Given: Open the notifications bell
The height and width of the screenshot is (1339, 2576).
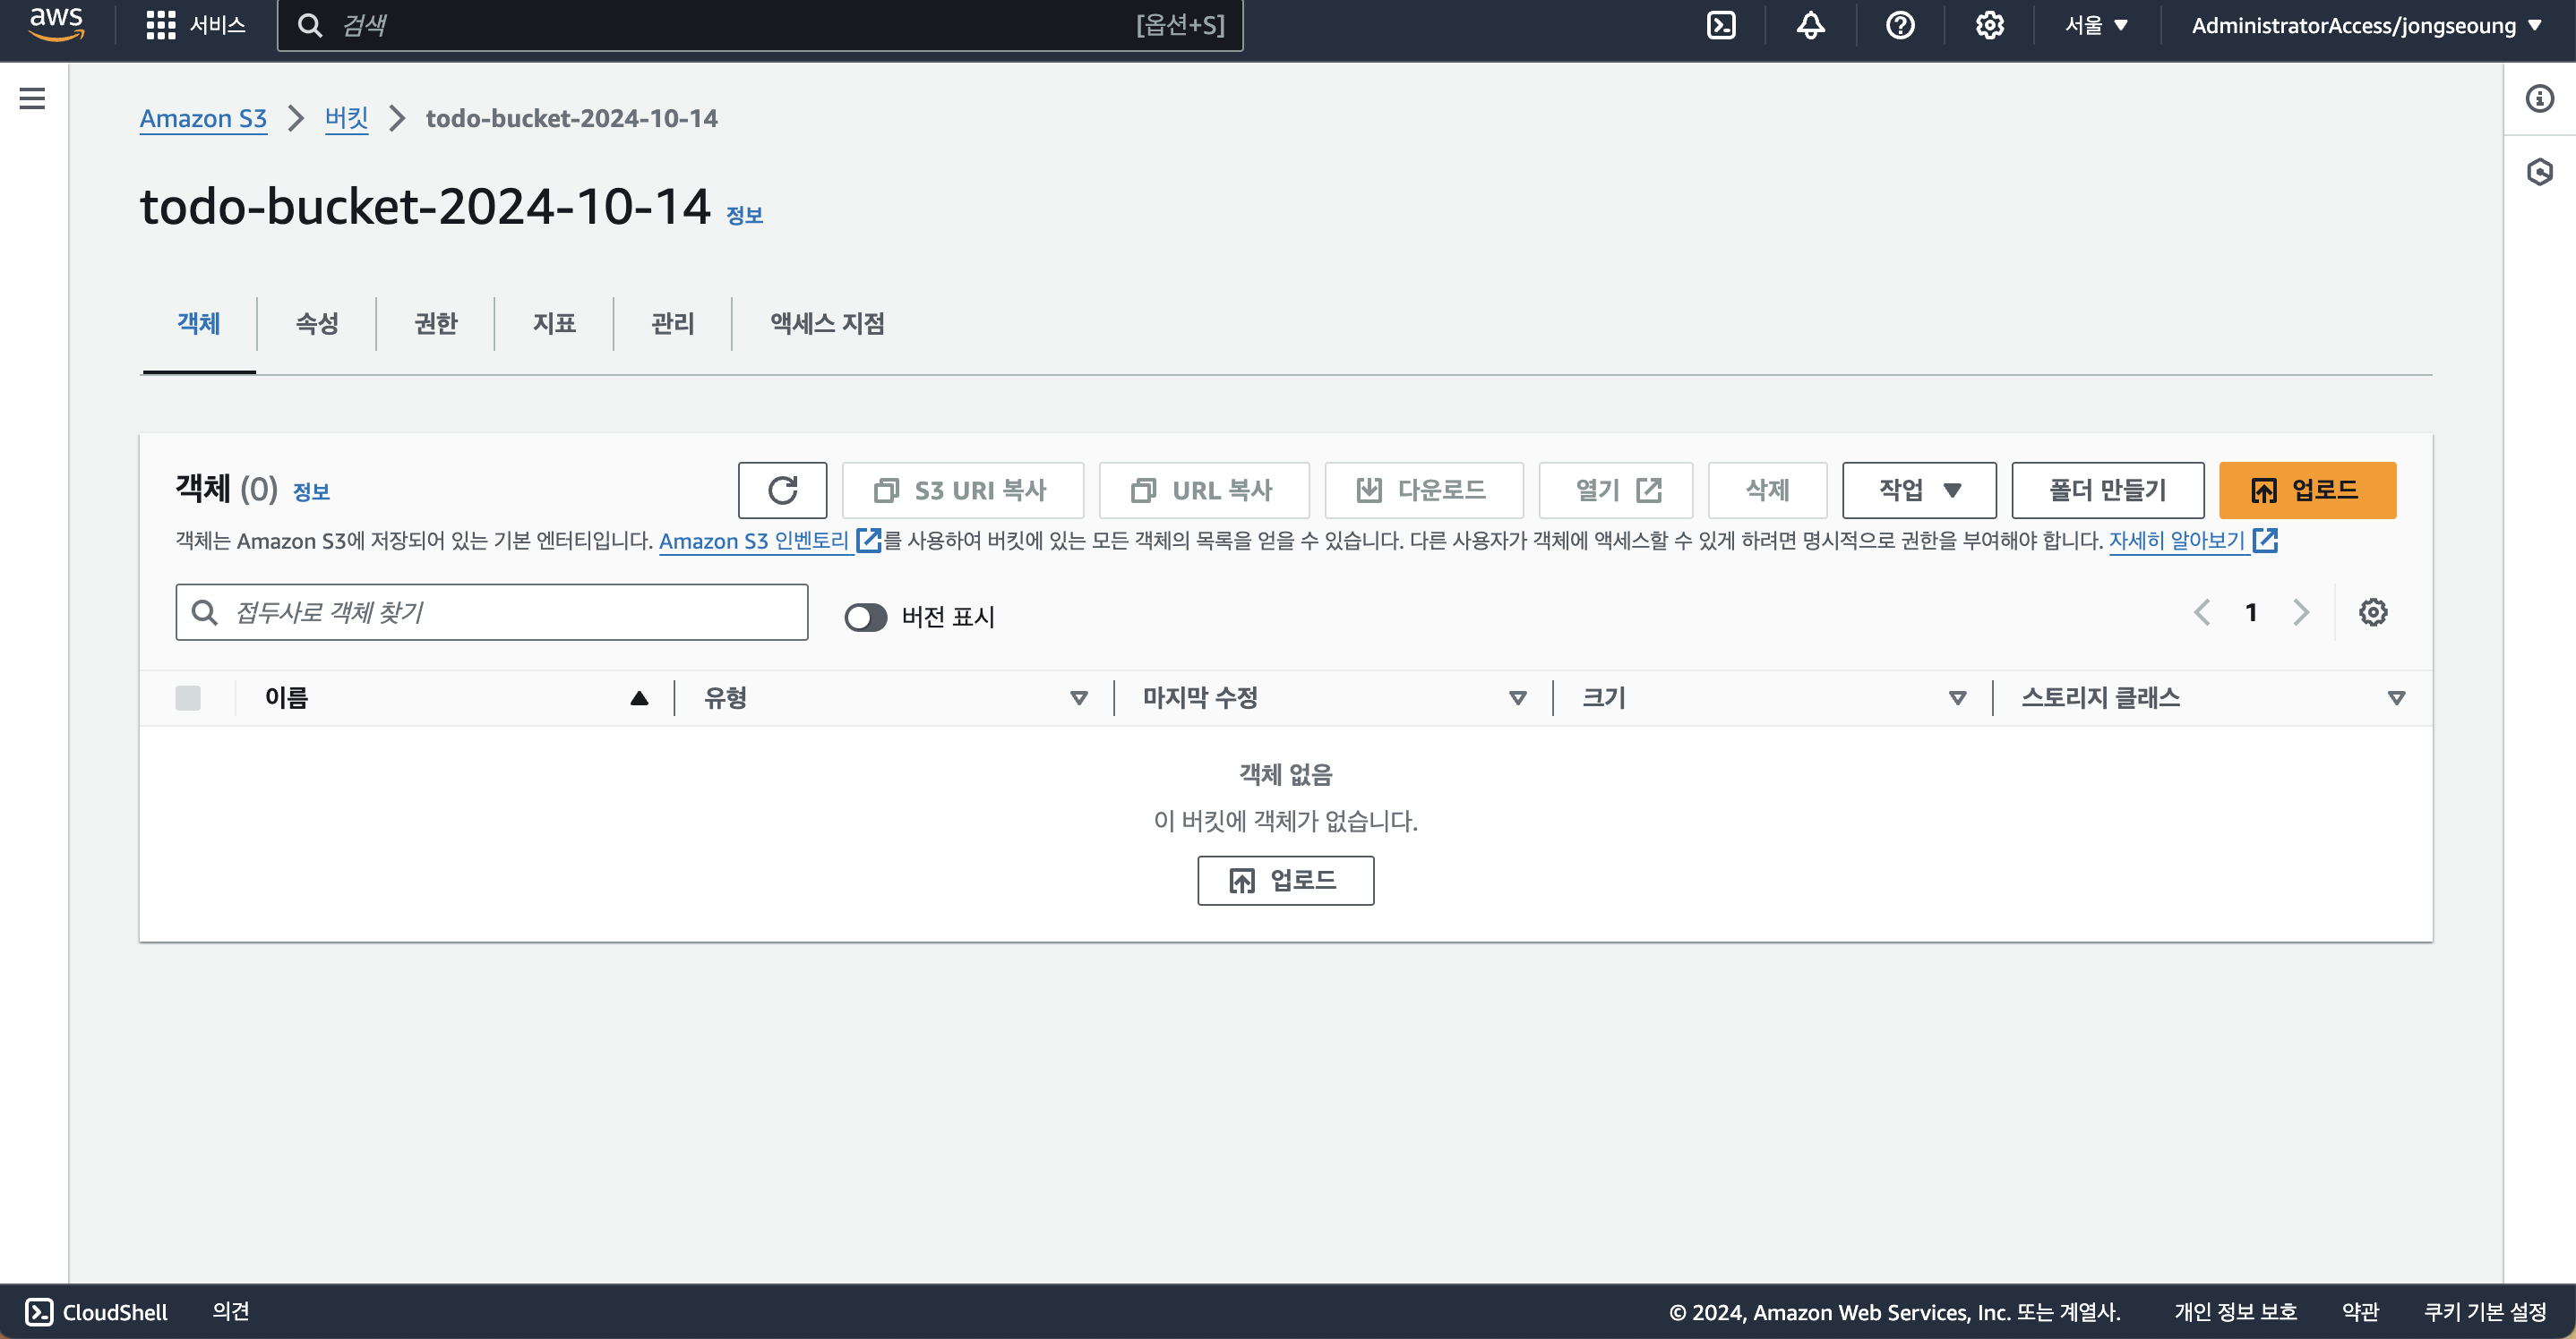Looking at the screenshot, I should (1810, 25).
